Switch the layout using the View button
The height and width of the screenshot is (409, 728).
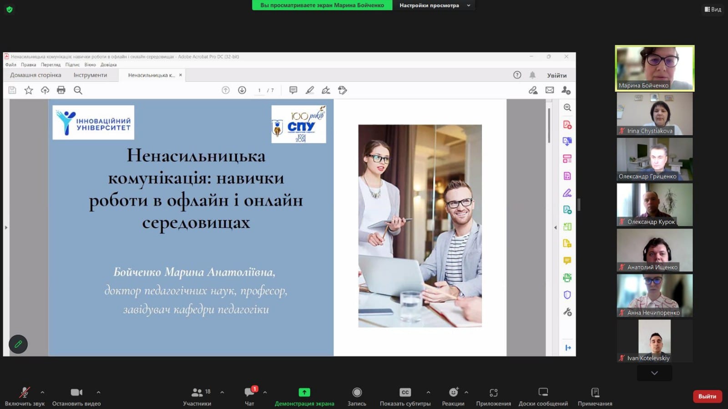coord(713,9)
